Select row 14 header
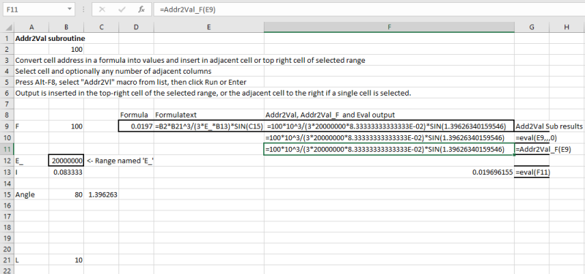This screenshot has width=585, height=274. click(8, 183)
